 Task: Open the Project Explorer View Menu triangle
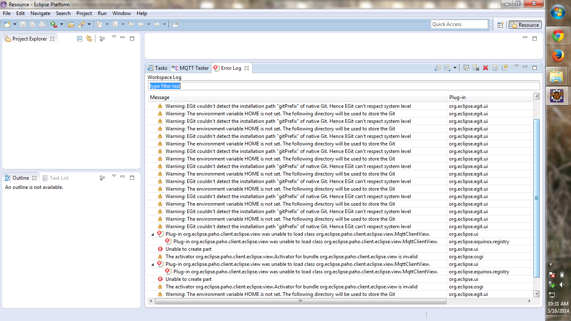click(x=114, y=37)
